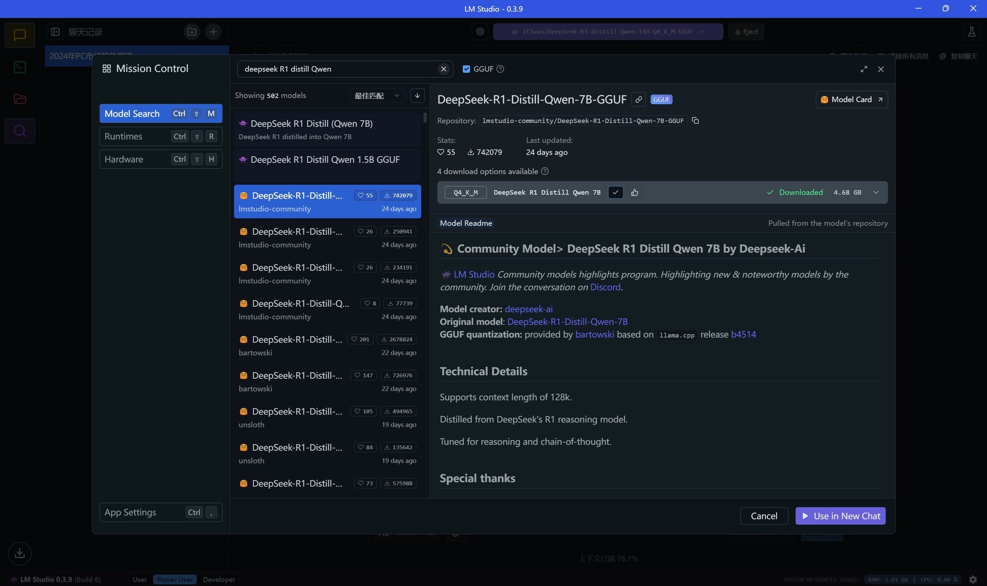Show GGUF help tooltip icon
Image resolution: width=987 pixels, height=586 pixels.
[x=500, y=69]
